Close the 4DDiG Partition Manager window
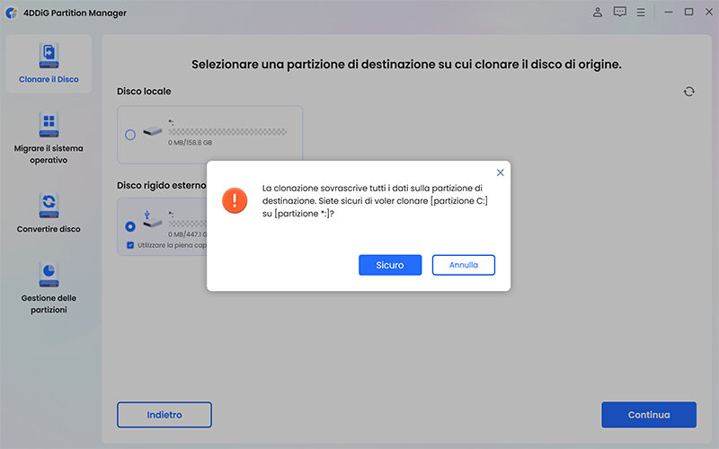Viewport: 719px width, 449px height. 709,13
